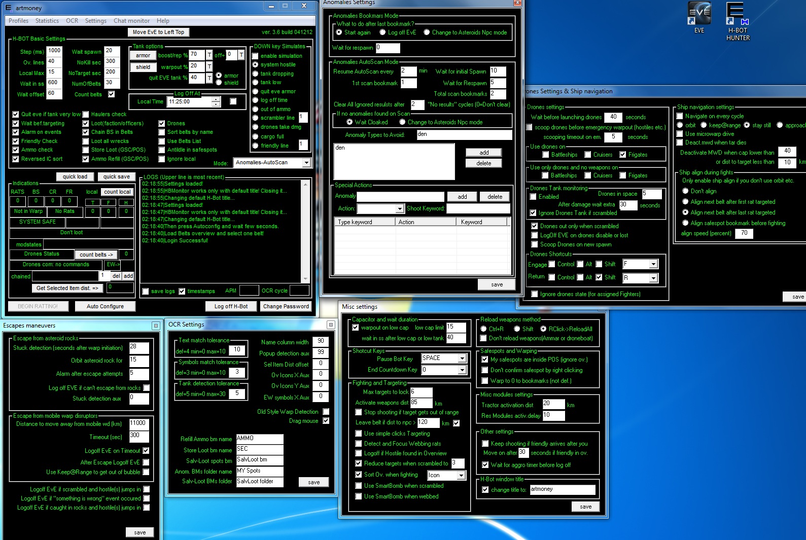This screenshot has width=806, height=540.
Task: Toggle the timestamps checkbox in logs
Action: pos(182,291)
